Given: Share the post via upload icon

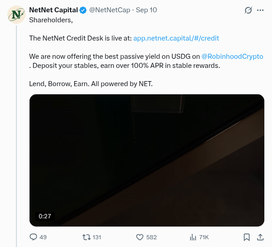Looking at the screenshot, I should [260, 237].
